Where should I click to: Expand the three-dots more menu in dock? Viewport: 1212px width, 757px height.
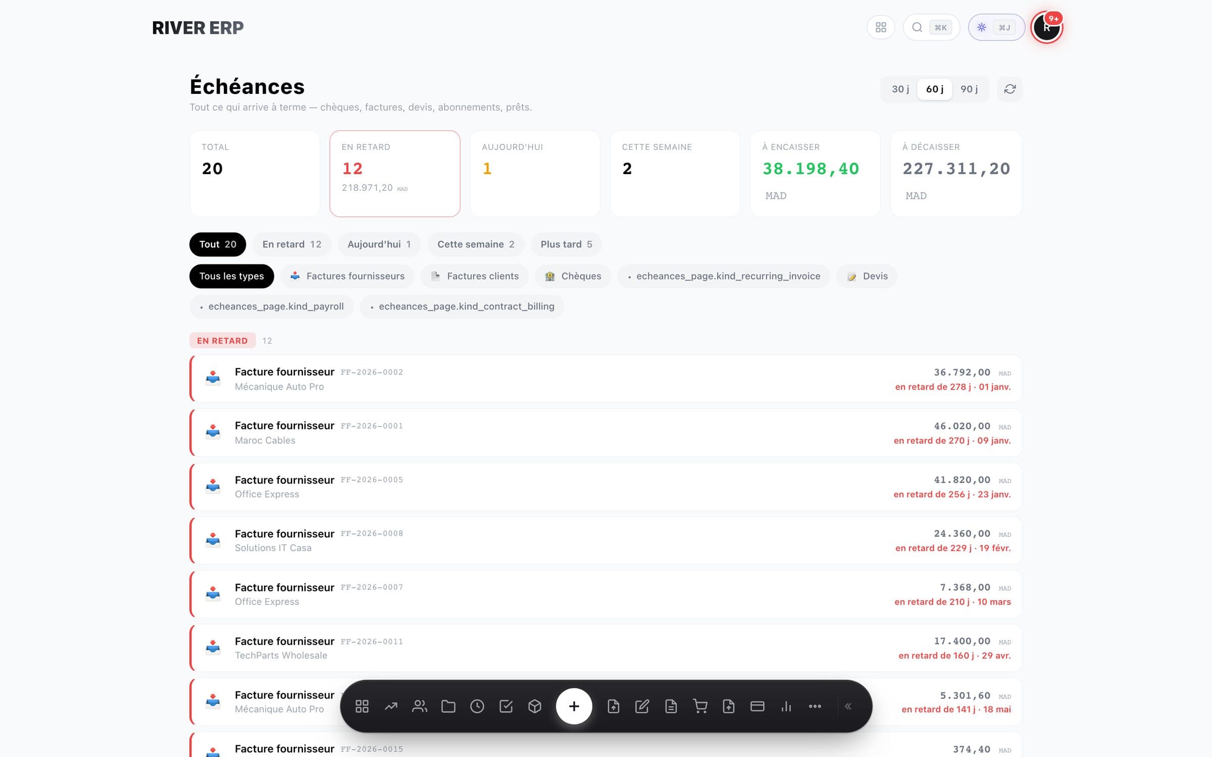(815, 706)
